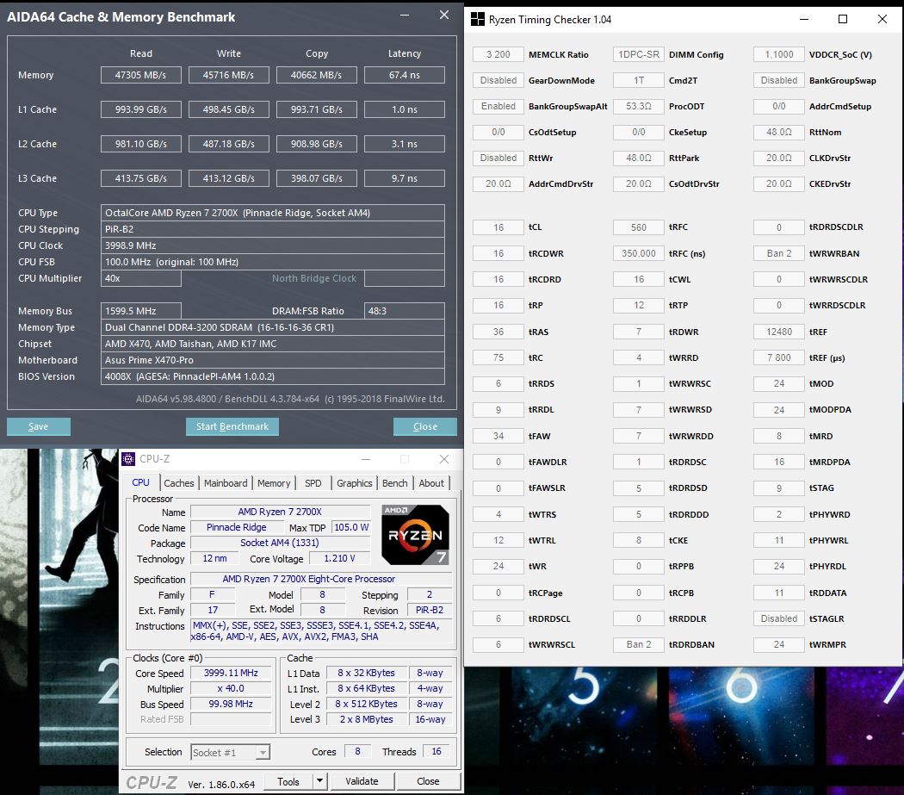Viewport: 904px width, 795px height.
Task: Click the Close button in AIDA64 benchmark
Action: [425, 426]
